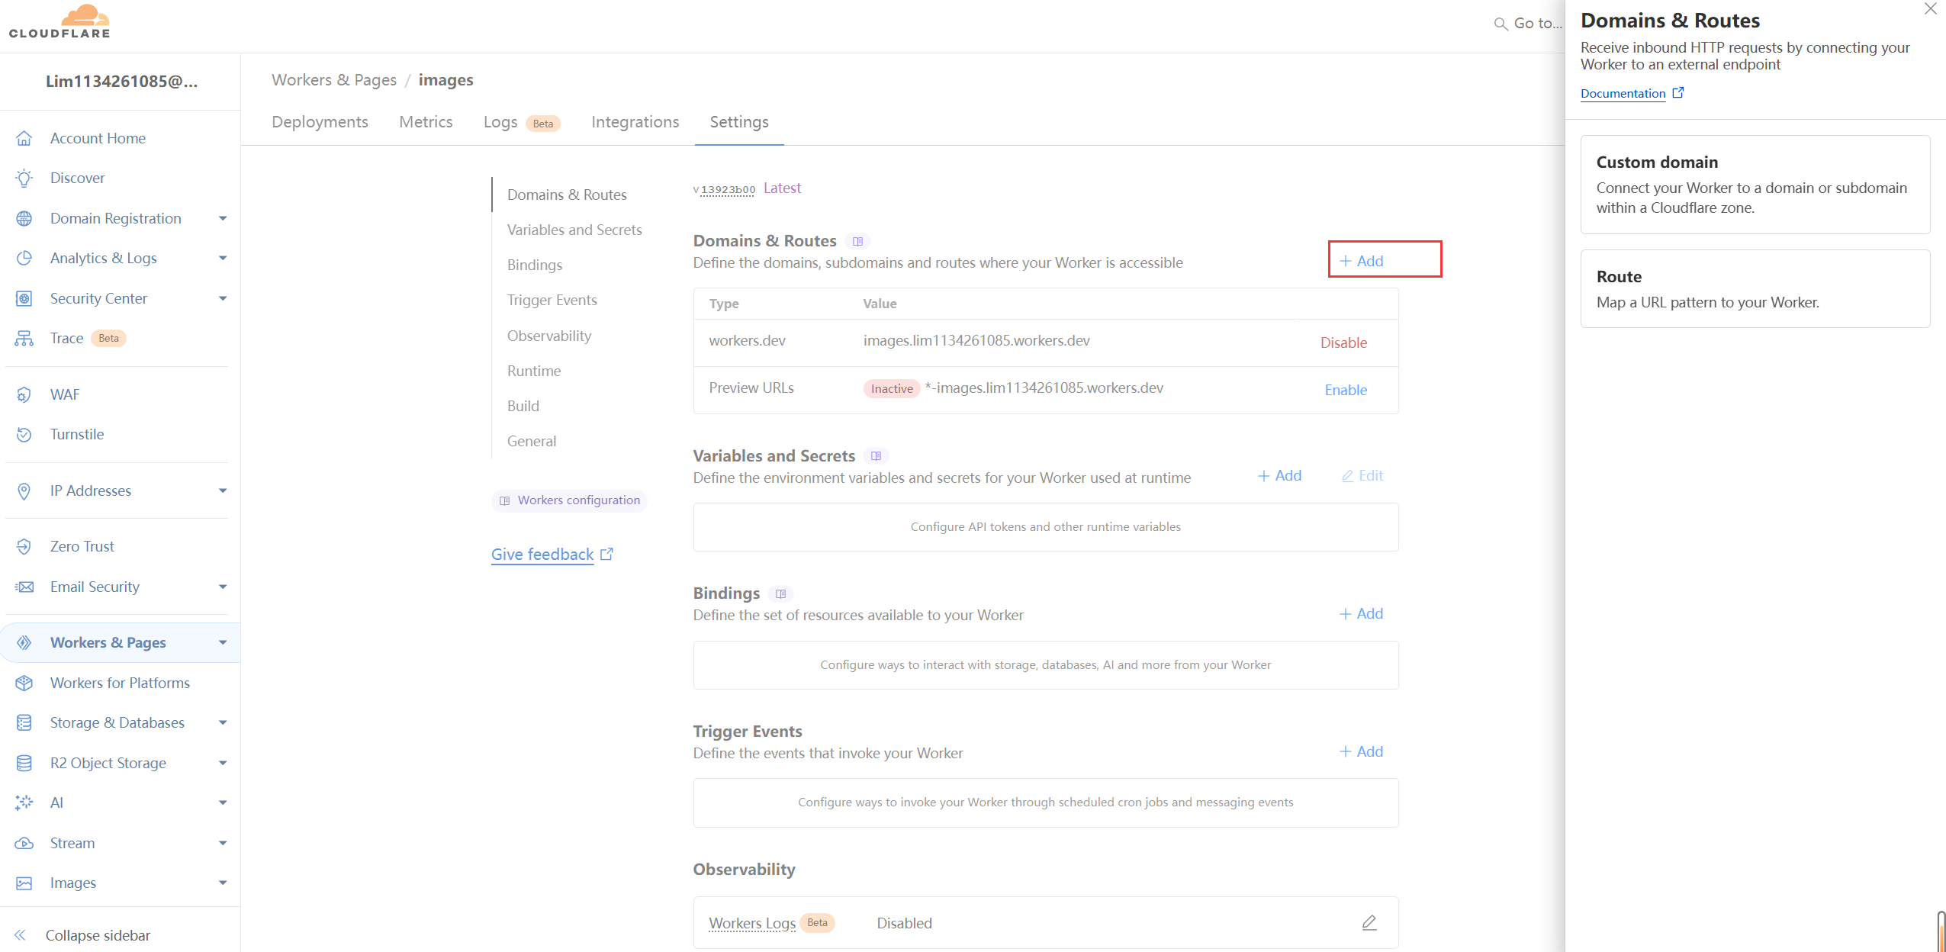1946x952 pixels.
Task: Expand the Storage & Databases section
Action: click(223, 722)
